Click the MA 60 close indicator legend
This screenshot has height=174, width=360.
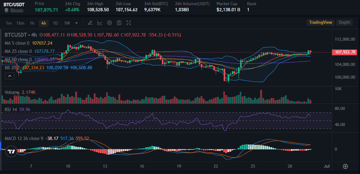tap(18, 60)
